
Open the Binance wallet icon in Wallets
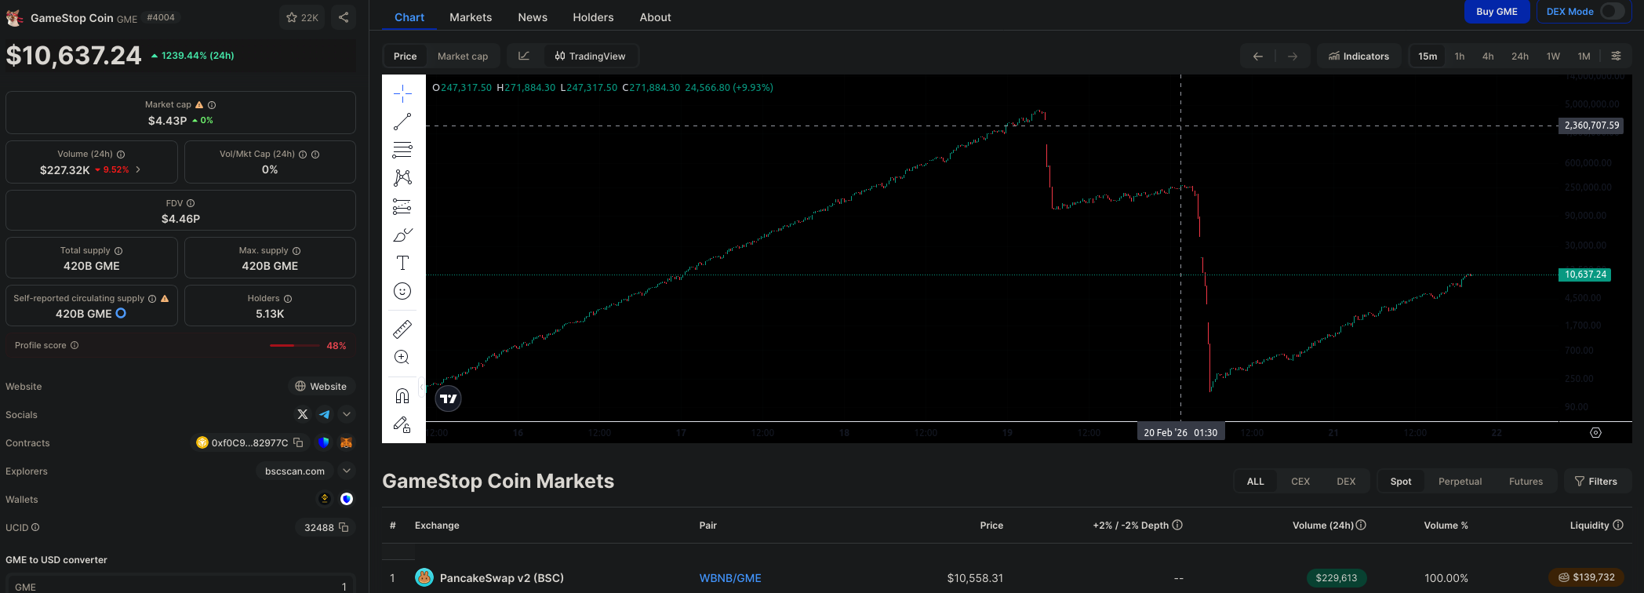tap(325, 499)
